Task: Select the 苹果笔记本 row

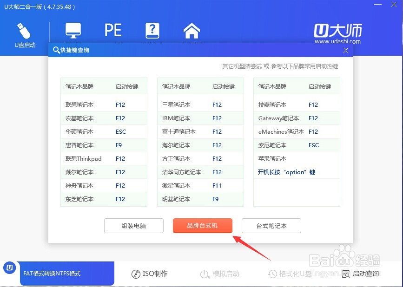Action: coord(297,159)
